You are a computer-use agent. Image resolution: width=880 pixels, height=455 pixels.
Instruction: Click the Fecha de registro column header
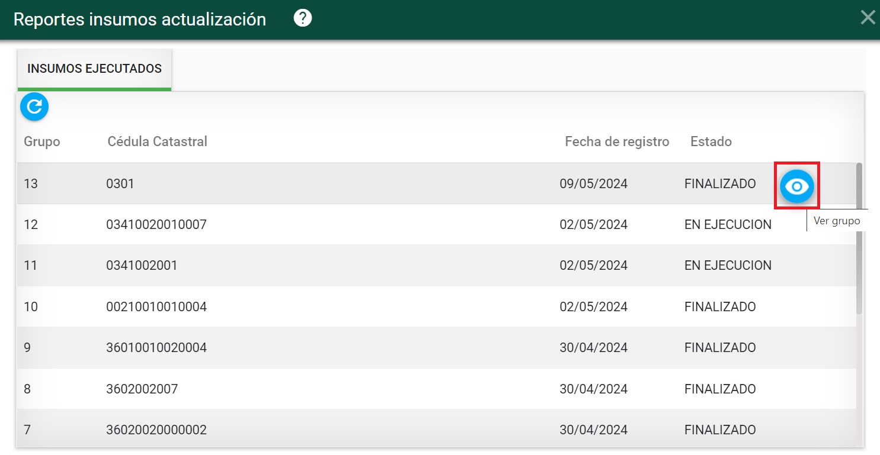click(x=616, y=142)
